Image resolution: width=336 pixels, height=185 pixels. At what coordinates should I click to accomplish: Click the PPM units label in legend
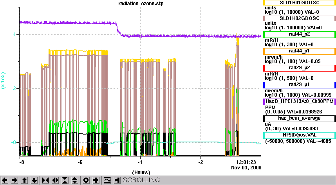coord(271,108)
